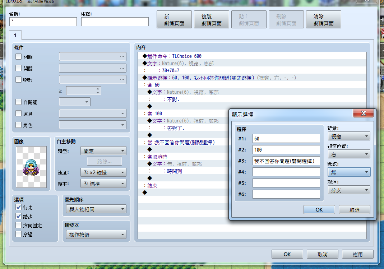
Task: Cancel the 顯示選擇 dialog
Action: 355,210
